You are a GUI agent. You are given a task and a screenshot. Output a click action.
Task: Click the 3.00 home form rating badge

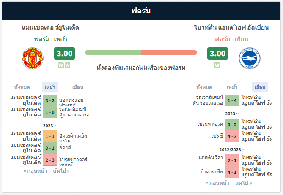point(64,54)
